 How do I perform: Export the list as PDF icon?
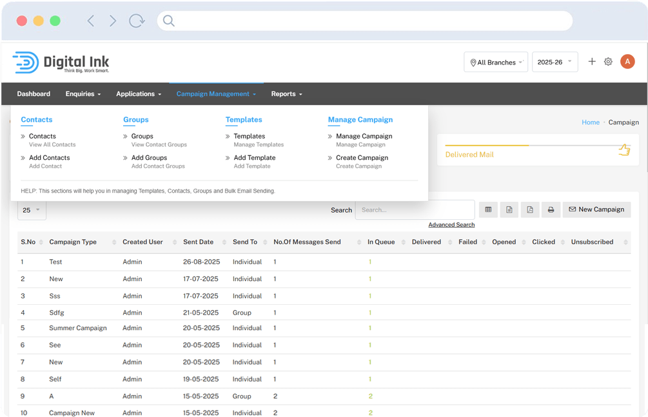(529, 209)
